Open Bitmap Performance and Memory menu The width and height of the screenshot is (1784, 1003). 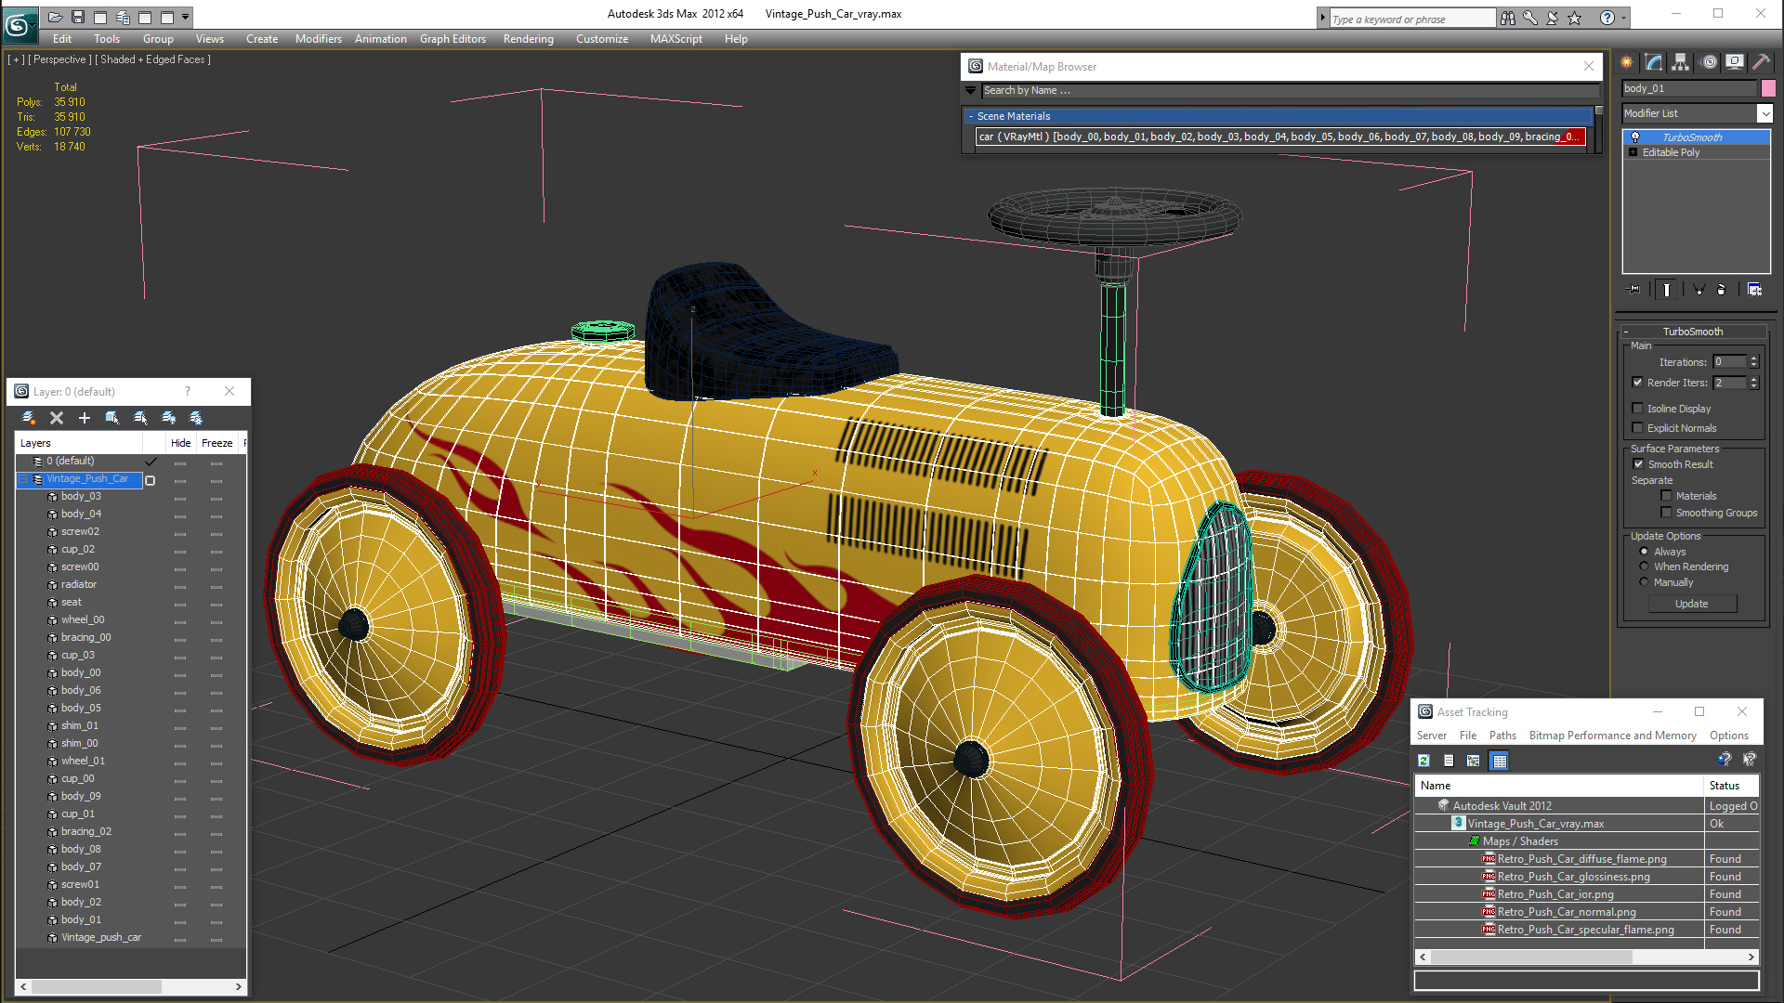[1612, 736]
